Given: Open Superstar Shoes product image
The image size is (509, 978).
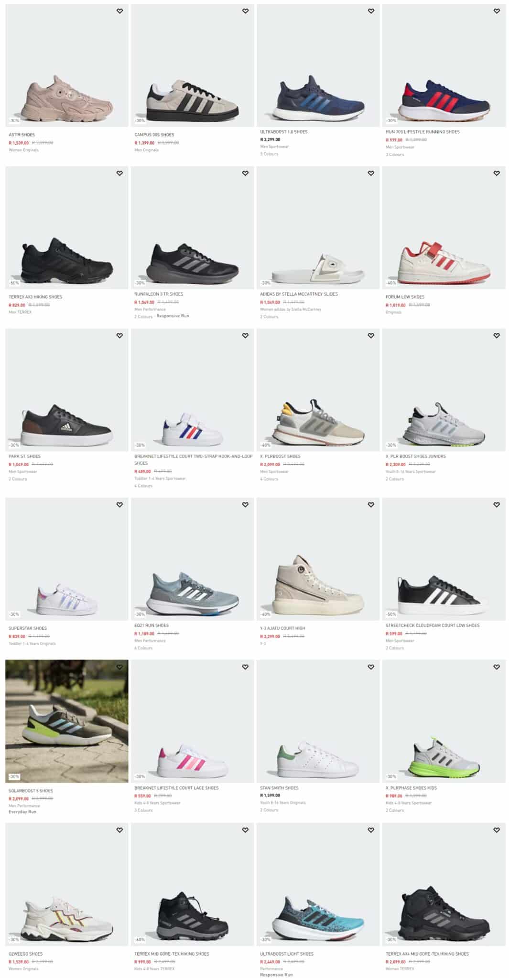Looking at the screenshot, I should [x=67, y=559].
